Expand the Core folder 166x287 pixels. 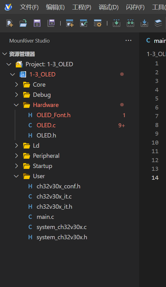[16, 84]
